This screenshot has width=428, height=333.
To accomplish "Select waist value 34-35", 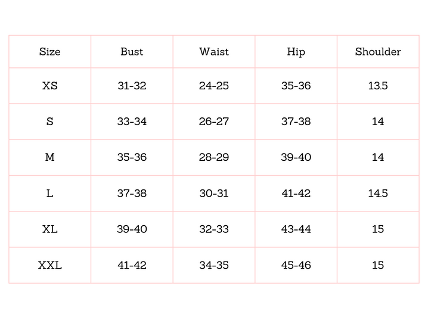I will pyautogui.click(x=214, y=265).
